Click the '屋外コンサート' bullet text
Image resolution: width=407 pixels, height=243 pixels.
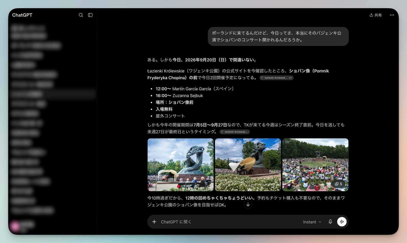[x=170, y=116]
